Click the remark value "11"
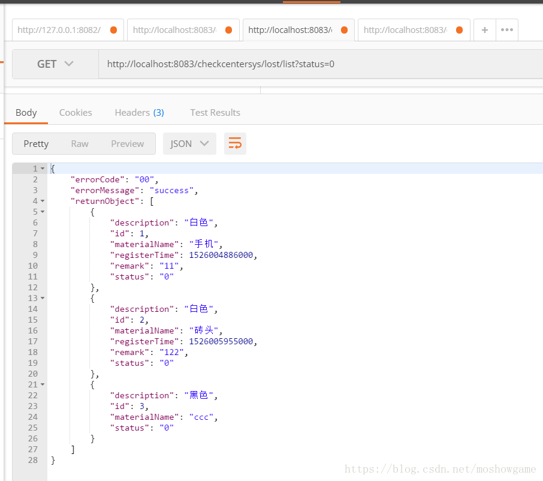Image resolution: width=543 pixels, height=481 pixels. point(169,266)
